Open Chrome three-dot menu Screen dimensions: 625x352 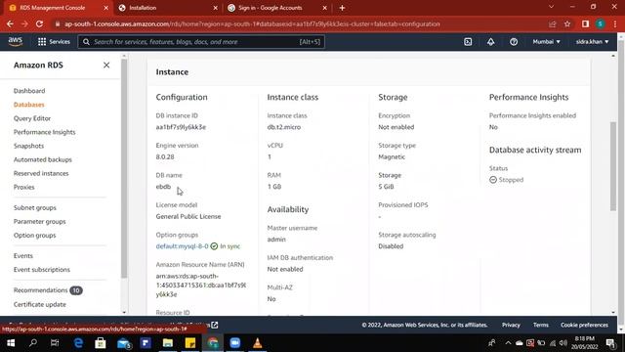pyautogui.click(x=615, y=23)
